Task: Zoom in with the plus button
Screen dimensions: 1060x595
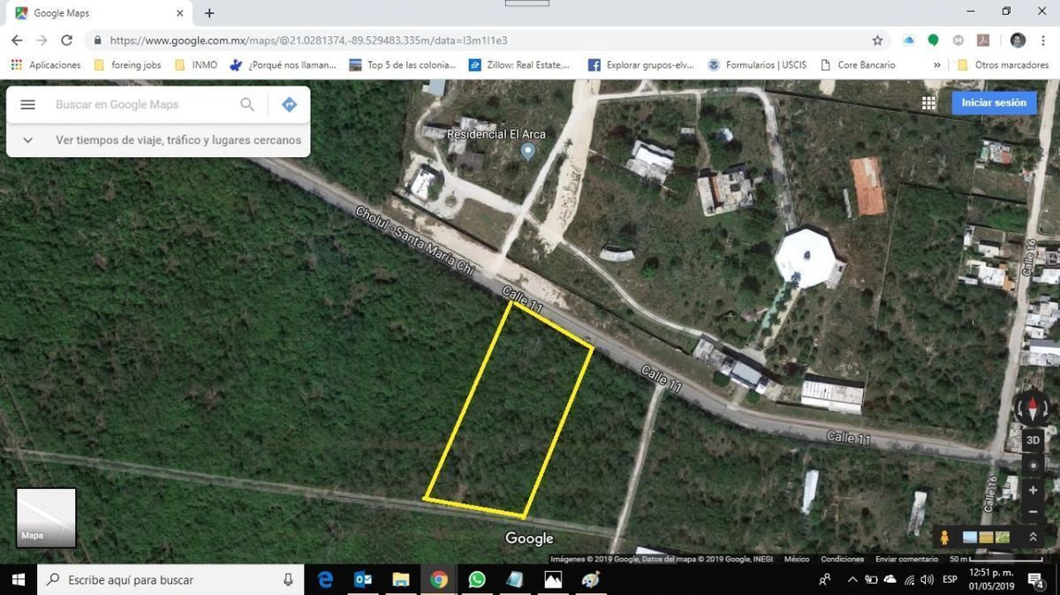Action: coord(1033,489)
